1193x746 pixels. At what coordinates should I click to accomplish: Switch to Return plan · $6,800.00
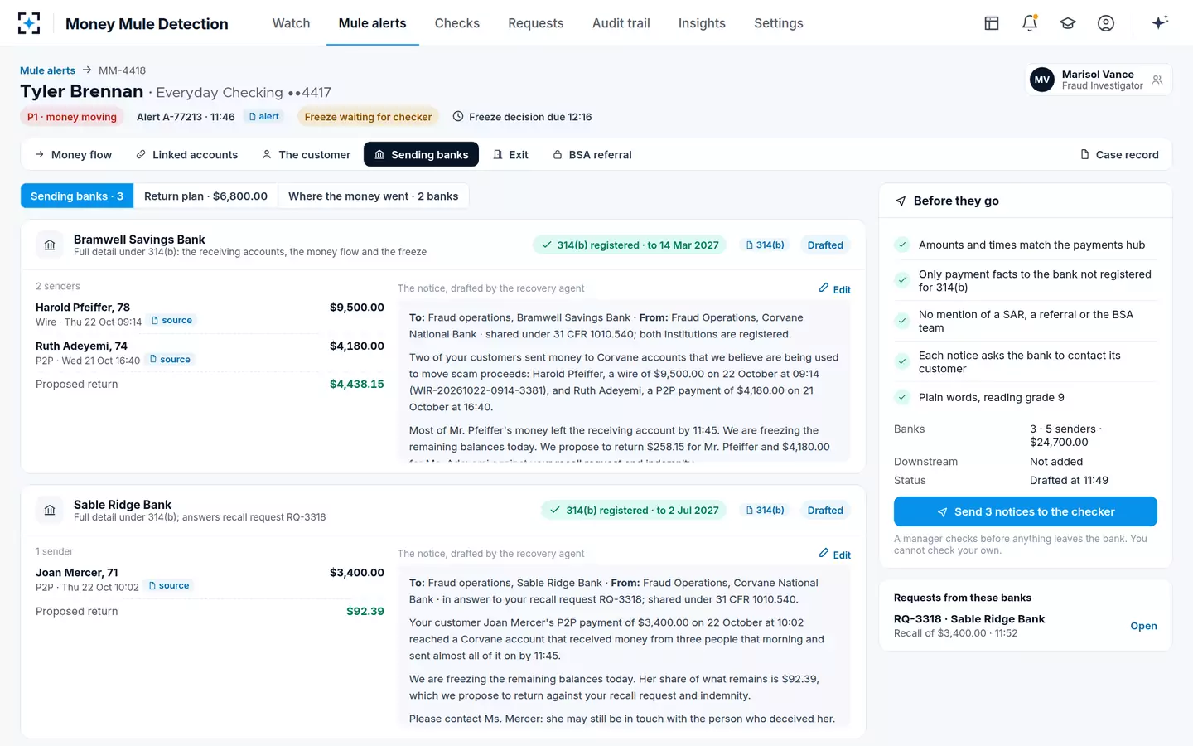pyautogui.click(x=205, y=196)
